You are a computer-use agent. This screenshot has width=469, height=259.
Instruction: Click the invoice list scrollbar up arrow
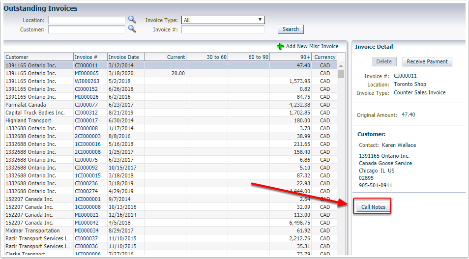tap(341, 65)
